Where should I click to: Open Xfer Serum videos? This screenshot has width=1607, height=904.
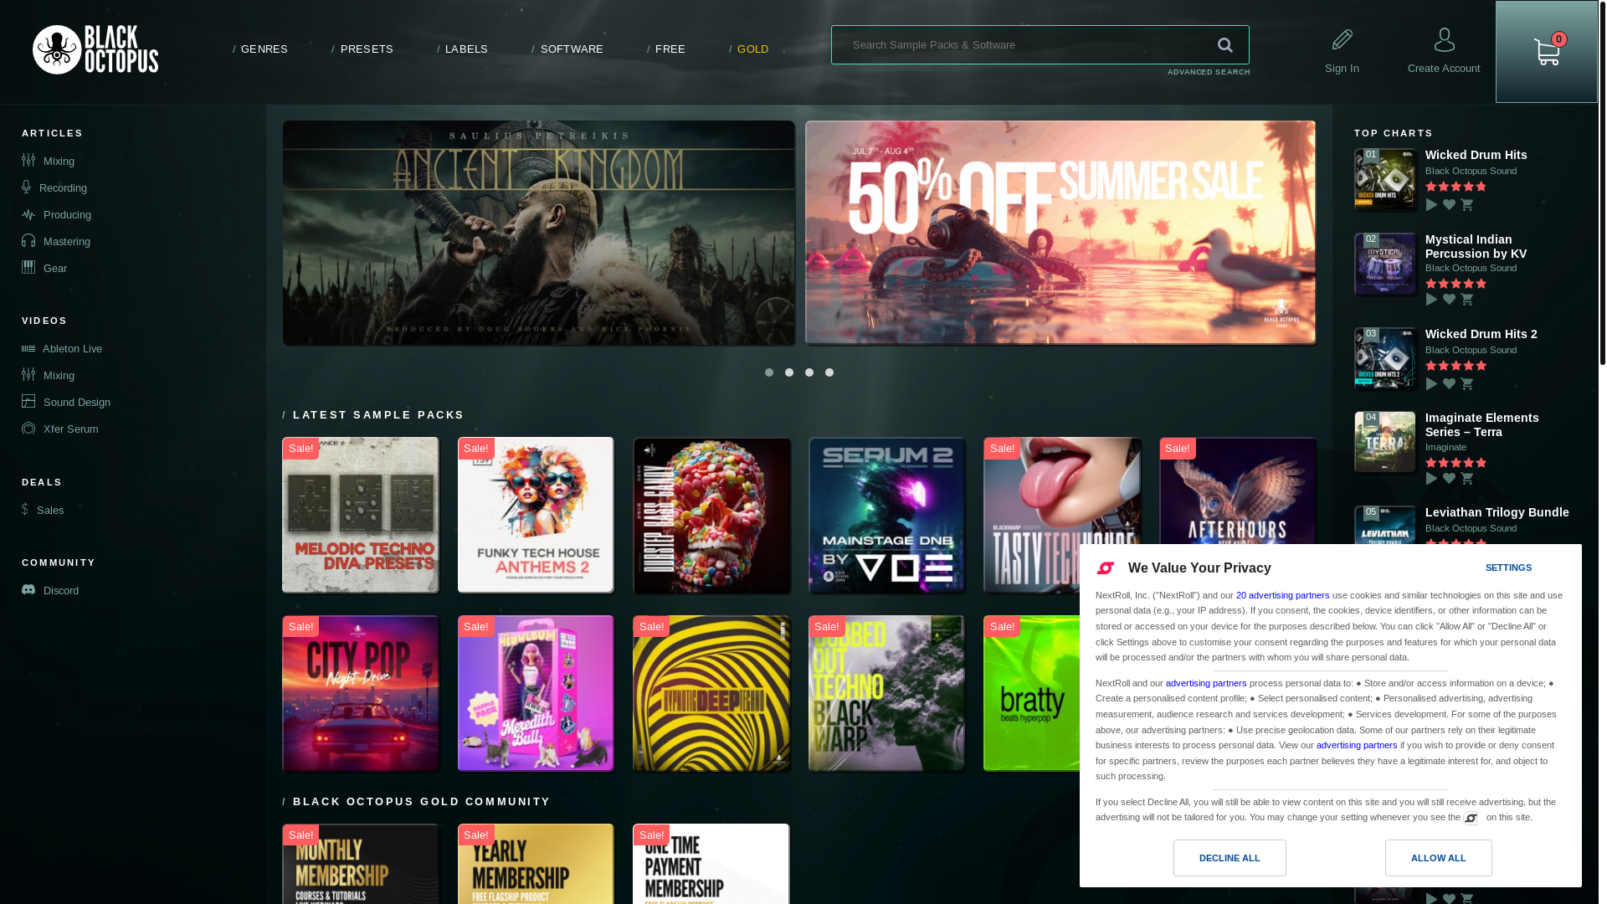(x=60, y=429)
